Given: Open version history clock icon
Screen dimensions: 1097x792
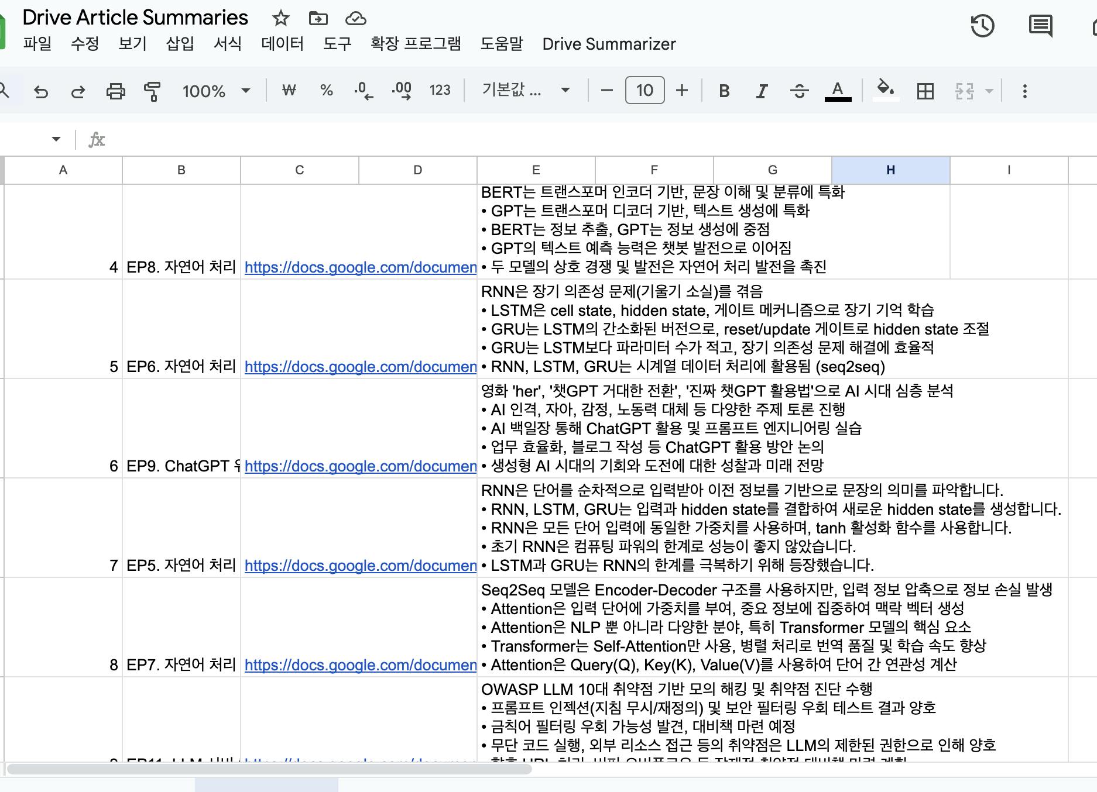Looking at the screenshot, I should pyautogui.click(x=982, y=26).
